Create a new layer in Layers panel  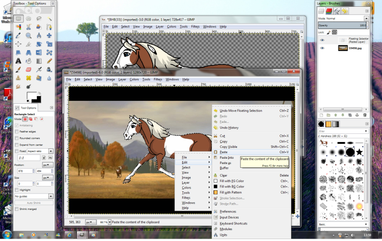click(x=321, y=115)
